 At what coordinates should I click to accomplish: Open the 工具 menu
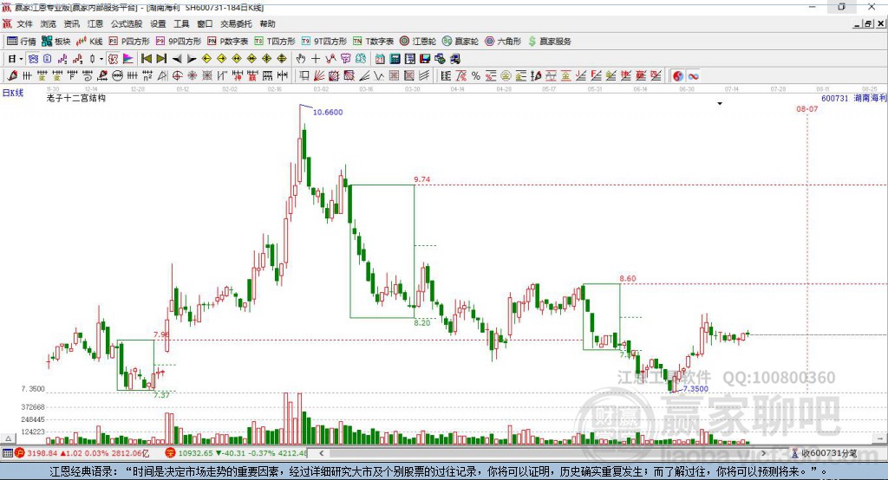point(181,23)
